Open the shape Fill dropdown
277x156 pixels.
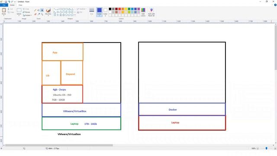tap(80, 12)
